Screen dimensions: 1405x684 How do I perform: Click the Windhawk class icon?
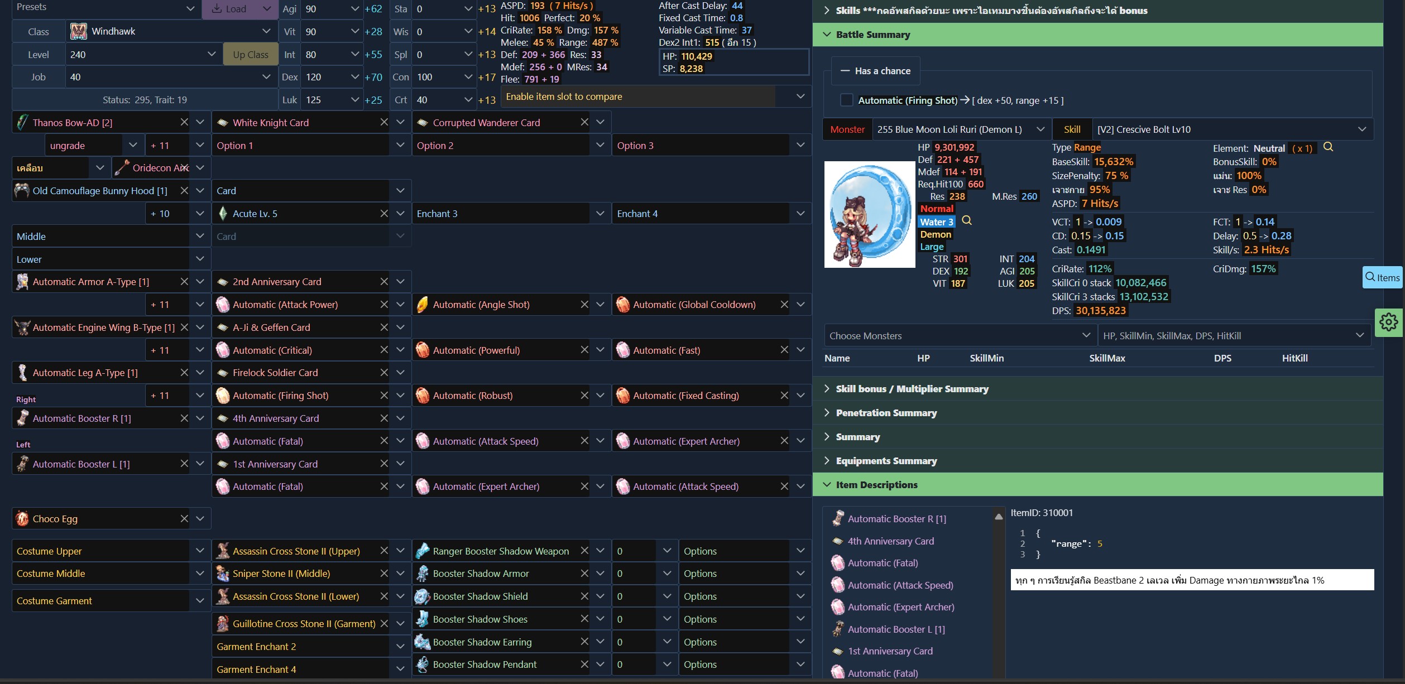[x=79, y=31]
